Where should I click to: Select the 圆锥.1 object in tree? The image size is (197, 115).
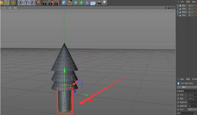pyautogui.click(x=185, y=12)
